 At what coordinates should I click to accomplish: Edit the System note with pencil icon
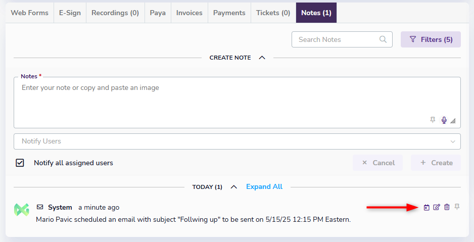(x=437, y=207)
